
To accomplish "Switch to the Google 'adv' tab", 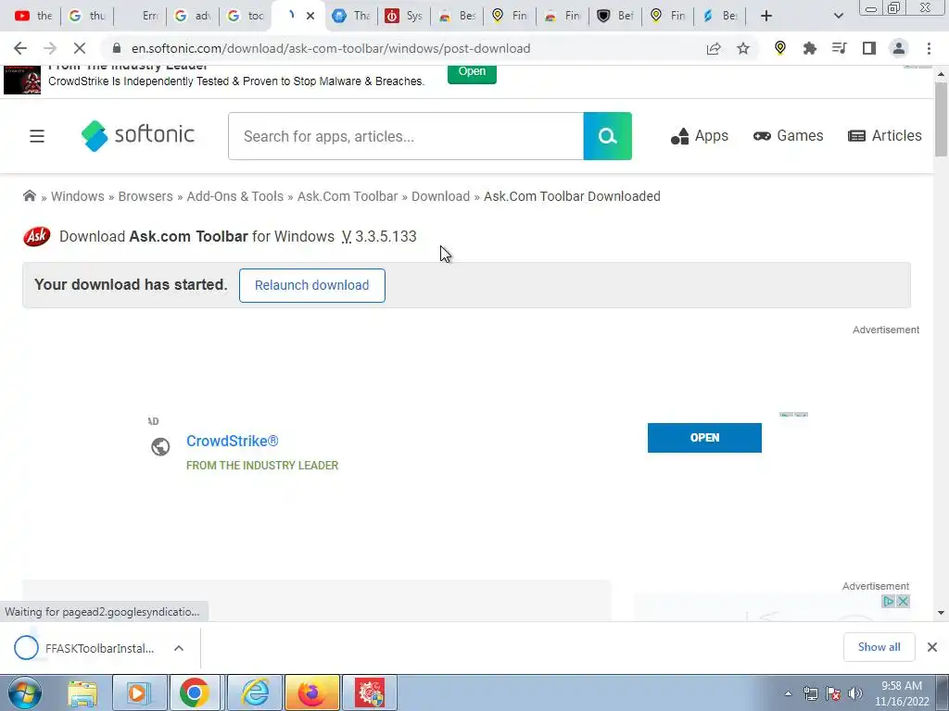I will tap(193, 16).
